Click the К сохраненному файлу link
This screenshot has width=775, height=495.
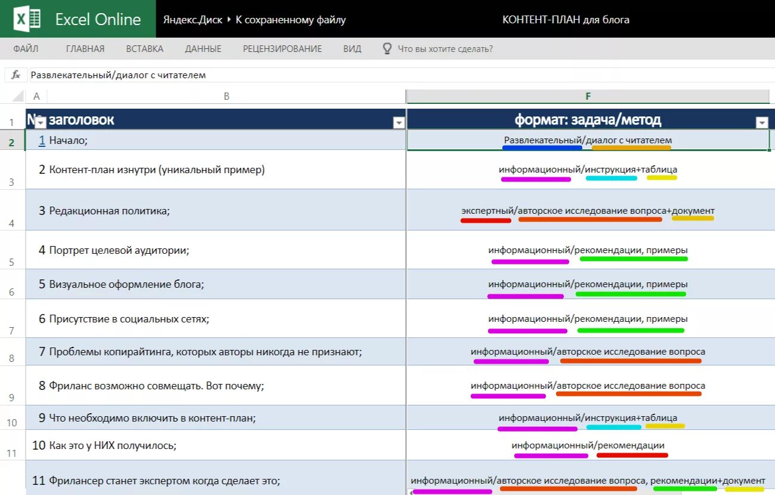tap(291, 20)
